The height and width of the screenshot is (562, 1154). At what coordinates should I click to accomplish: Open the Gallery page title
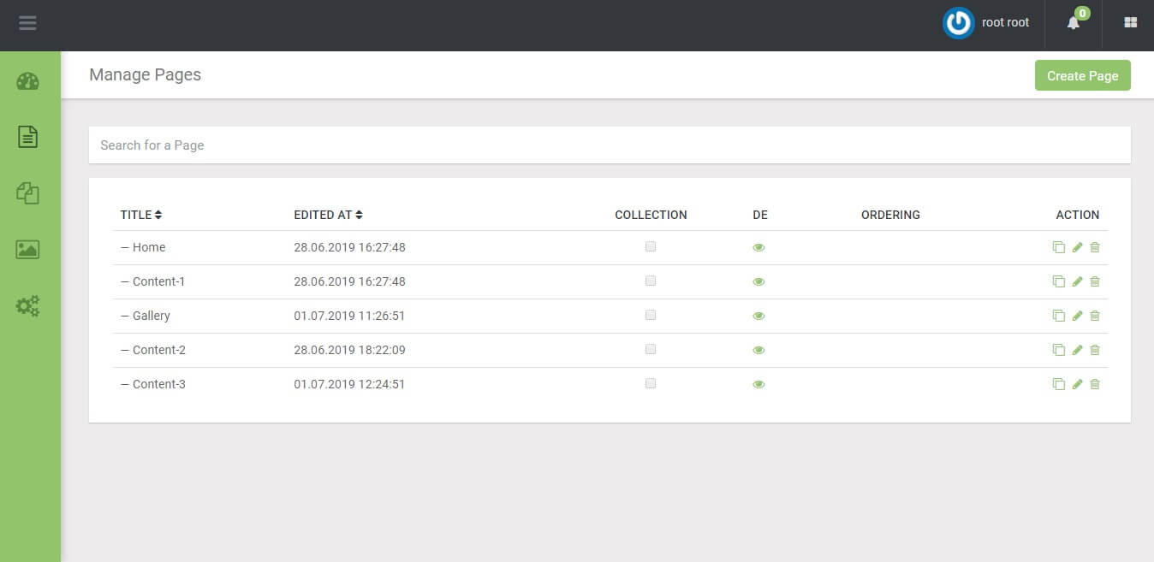click(x=152, y=316)
